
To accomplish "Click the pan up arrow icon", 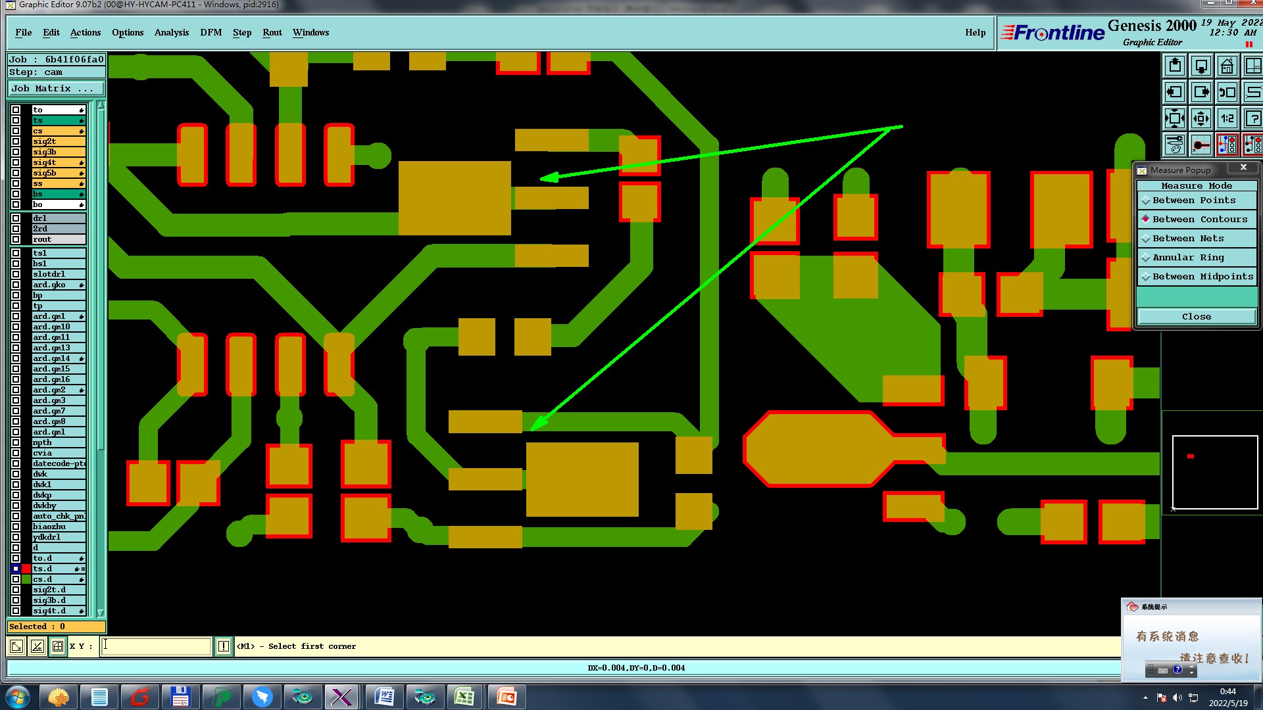I will 1175,66.
